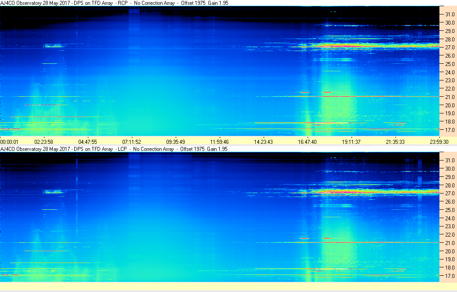Viewport: 457px width, 292px height.
Task: Click 19.0 on the RCP frequency axis
Action: [450, 113]
